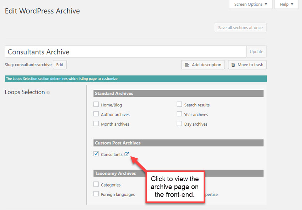302x210 pixels.
Task: Expand the Help dropdown
Action: [x=286, y=4]
